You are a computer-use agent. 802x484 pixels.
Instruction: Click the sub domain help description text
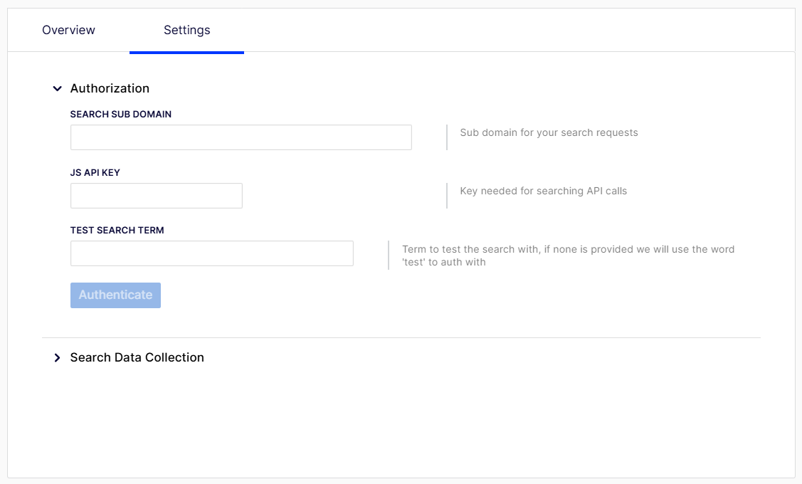click(x=549, y=132)
